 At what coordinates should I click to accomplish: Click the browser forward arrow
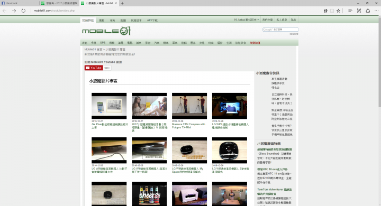click(14, 11)
